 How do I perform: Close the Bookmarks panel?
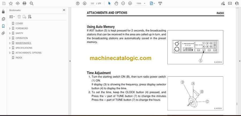[64, 10]
